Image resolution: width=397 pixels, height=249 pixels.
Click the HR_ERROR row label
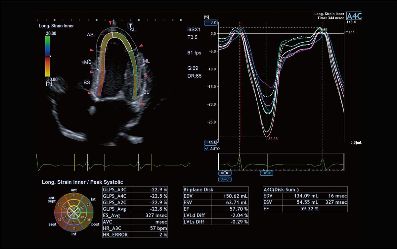(x=114, y=235)
